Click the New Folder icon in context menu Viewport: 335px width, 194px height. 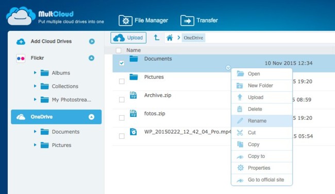tap(240, 85)
